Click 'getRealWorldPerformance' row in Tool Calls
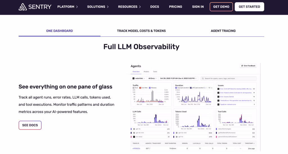This screenshot has width=288, height=154. click(x=236, y=133)
